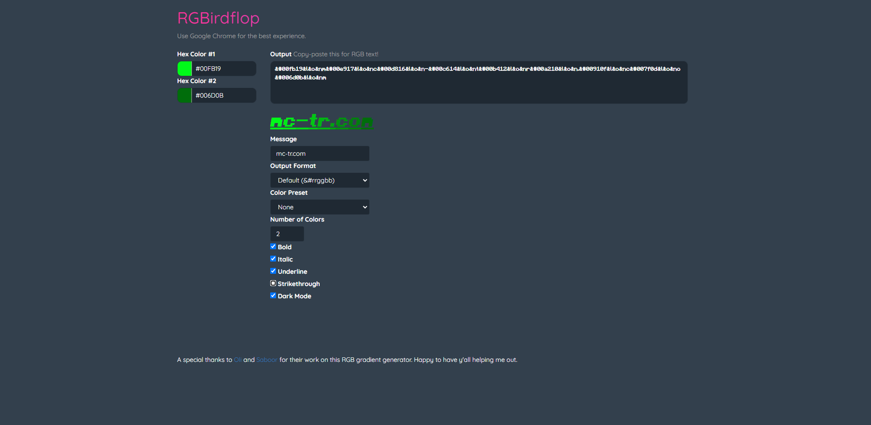Screen dimensions: 871x425
Task: Click the mc-tr.com gradient preview text
Action: (x=322, y=121)
